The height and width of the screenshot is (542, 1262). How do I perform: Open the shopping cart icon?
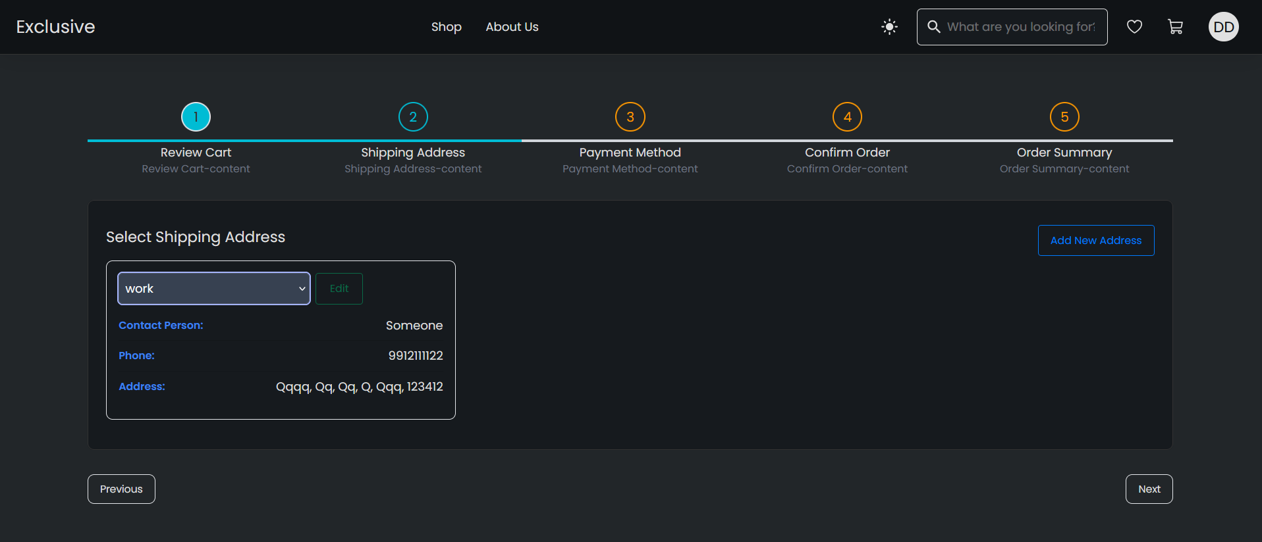1175,27
